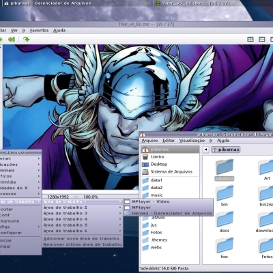Click the last-page green arrow icon in comic viewer
The height and width of the screenshot is (273, 273).
pyautogui.click(x=12, y=39)
